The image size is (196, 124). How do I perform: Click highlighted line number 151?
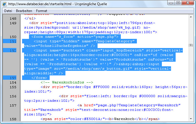click(x=13, y=41)
